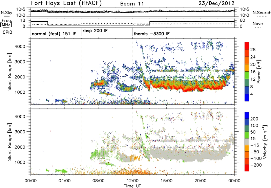271x188 pixels.
Task: Click the 'Power [dB]' colorbar label
Action: tap(258, 72)
